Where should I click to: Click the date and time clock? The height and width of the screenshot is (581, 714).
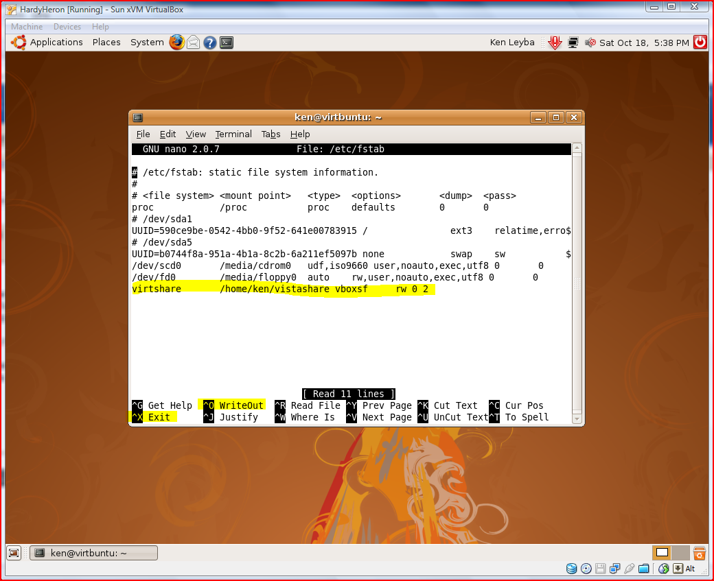click(645, 43)
